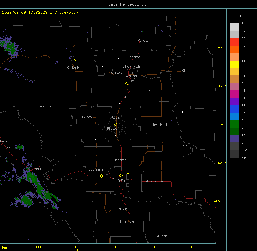Screen dimensions: 257x251
Task: Click the Lacombe city label
Action: pos(134,57)
